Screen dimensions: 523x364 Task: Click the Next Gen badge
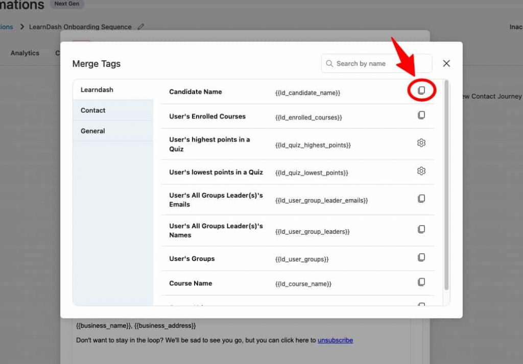click(x=67, y=4)
